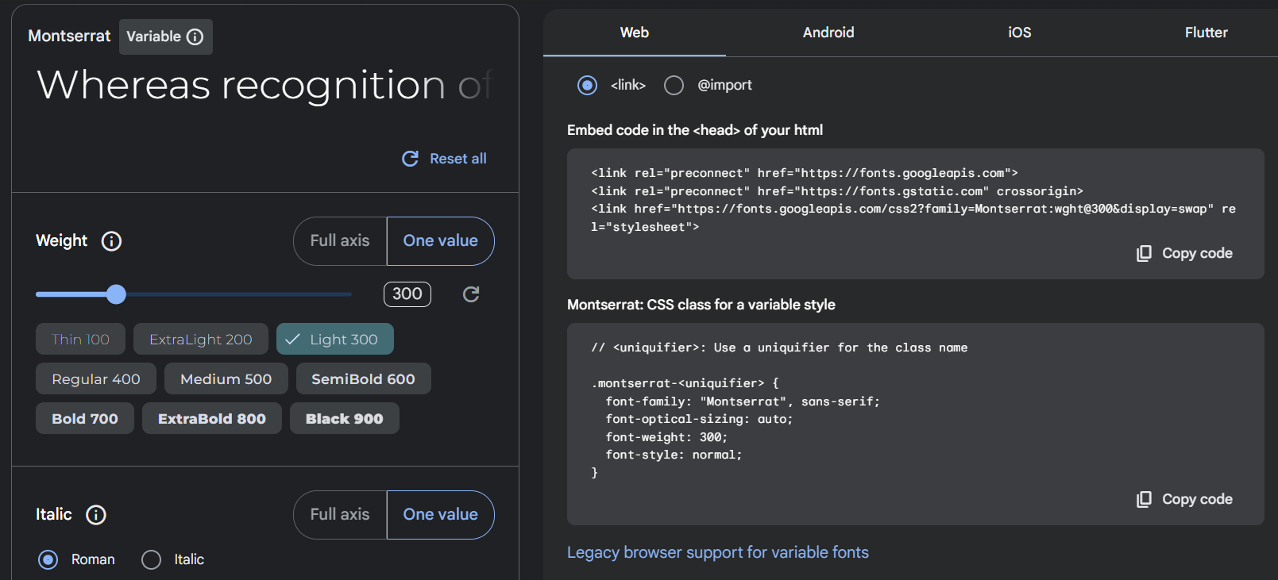This screenshot has height=580, width=1278.
Task: Click the Reset all text link
Action: pyautogui.click(x=458, y=159)
